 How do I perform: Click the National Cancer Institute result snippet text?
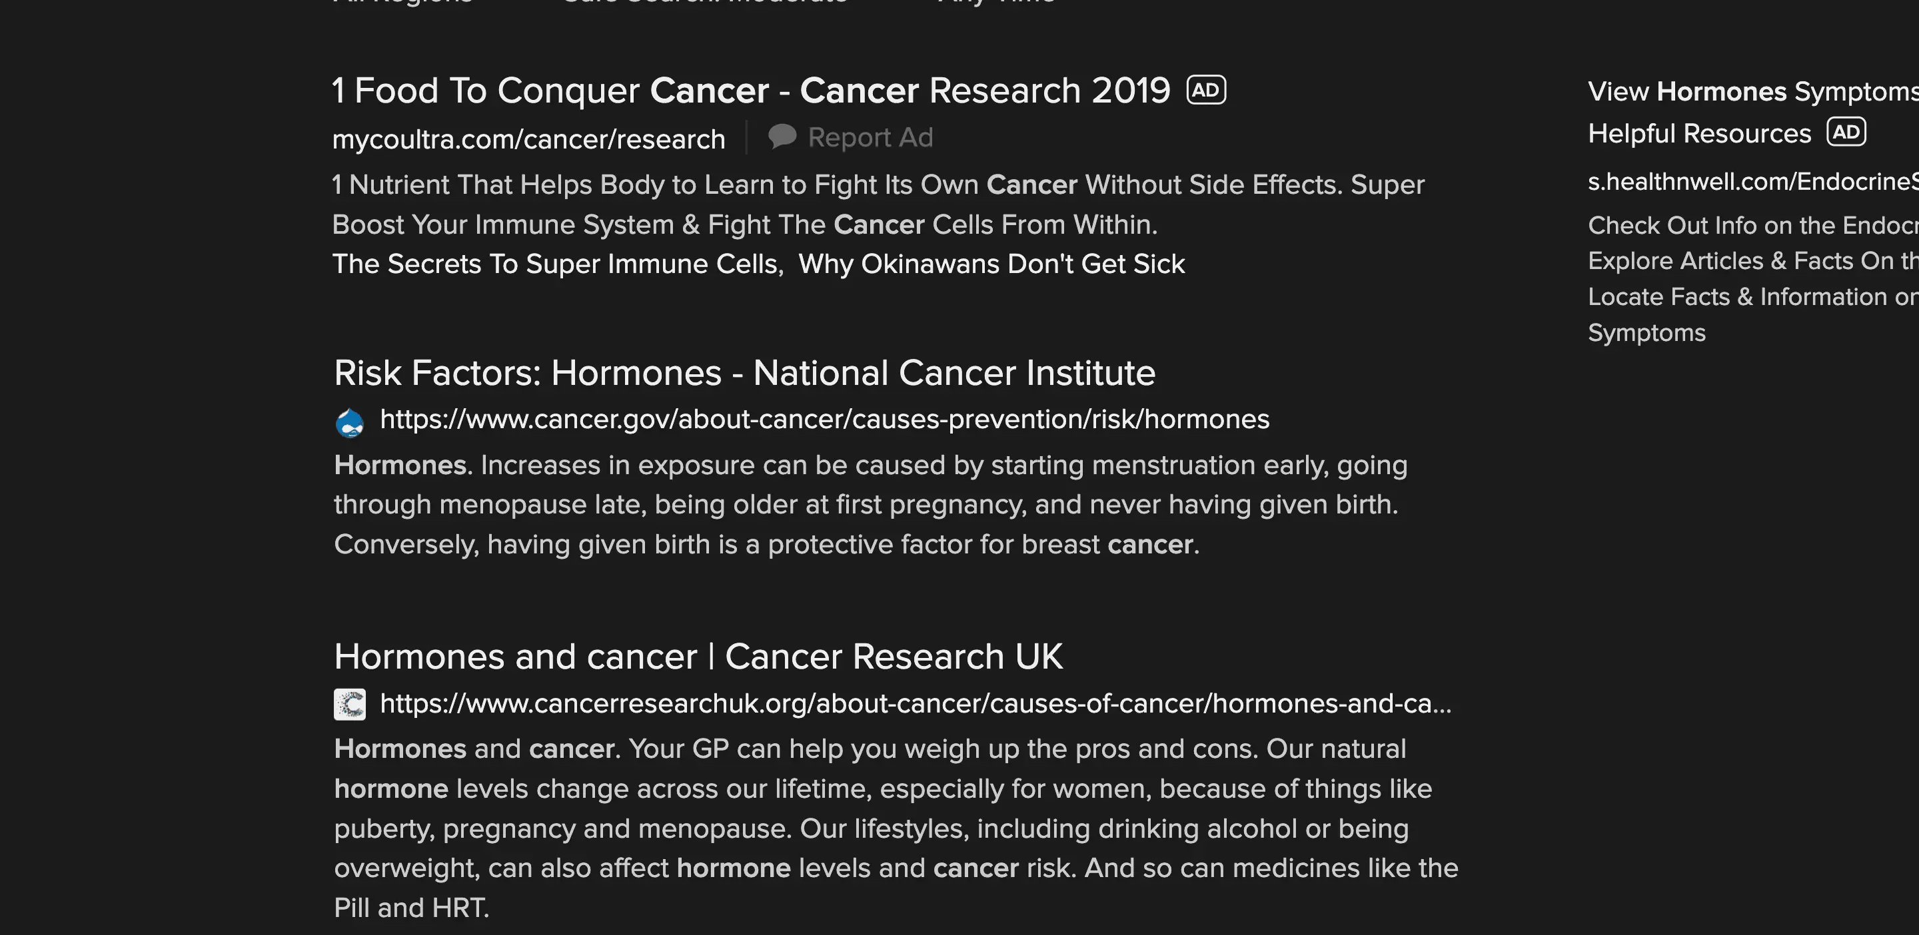coord(870,505)
